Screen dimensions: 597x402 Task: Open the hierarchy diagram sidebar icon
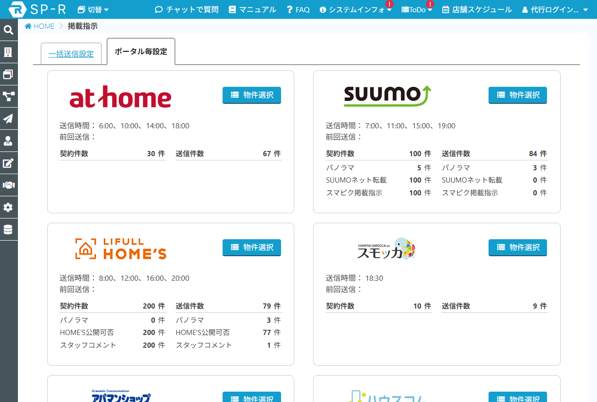(8, 97)
